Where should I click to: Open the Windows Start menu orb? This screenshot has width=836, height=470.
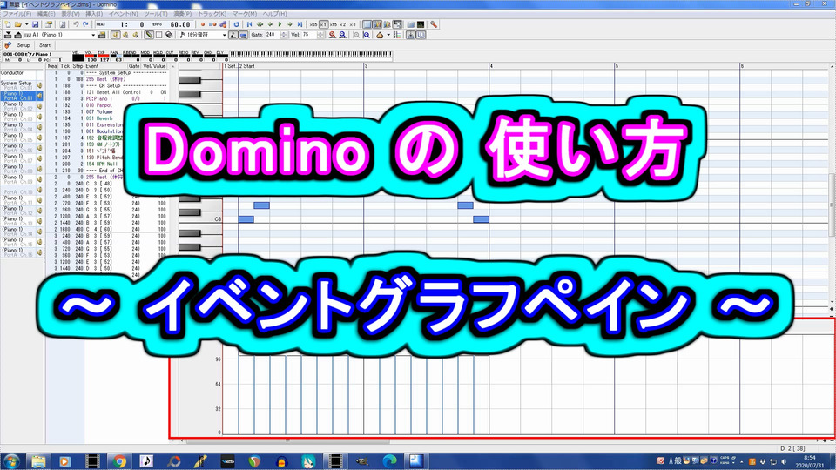pyautogui.click(x=10, y=461)
